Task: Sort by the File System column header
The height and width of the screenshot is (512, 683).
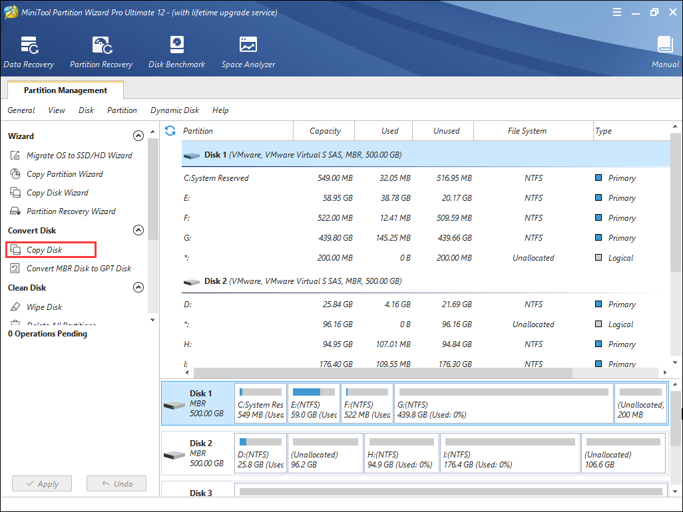Action: pos(533,130)
